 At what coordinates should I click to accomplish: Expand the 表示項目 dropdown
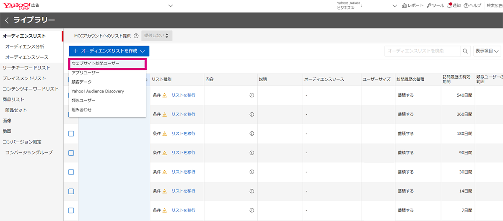(x=487, y=51)
